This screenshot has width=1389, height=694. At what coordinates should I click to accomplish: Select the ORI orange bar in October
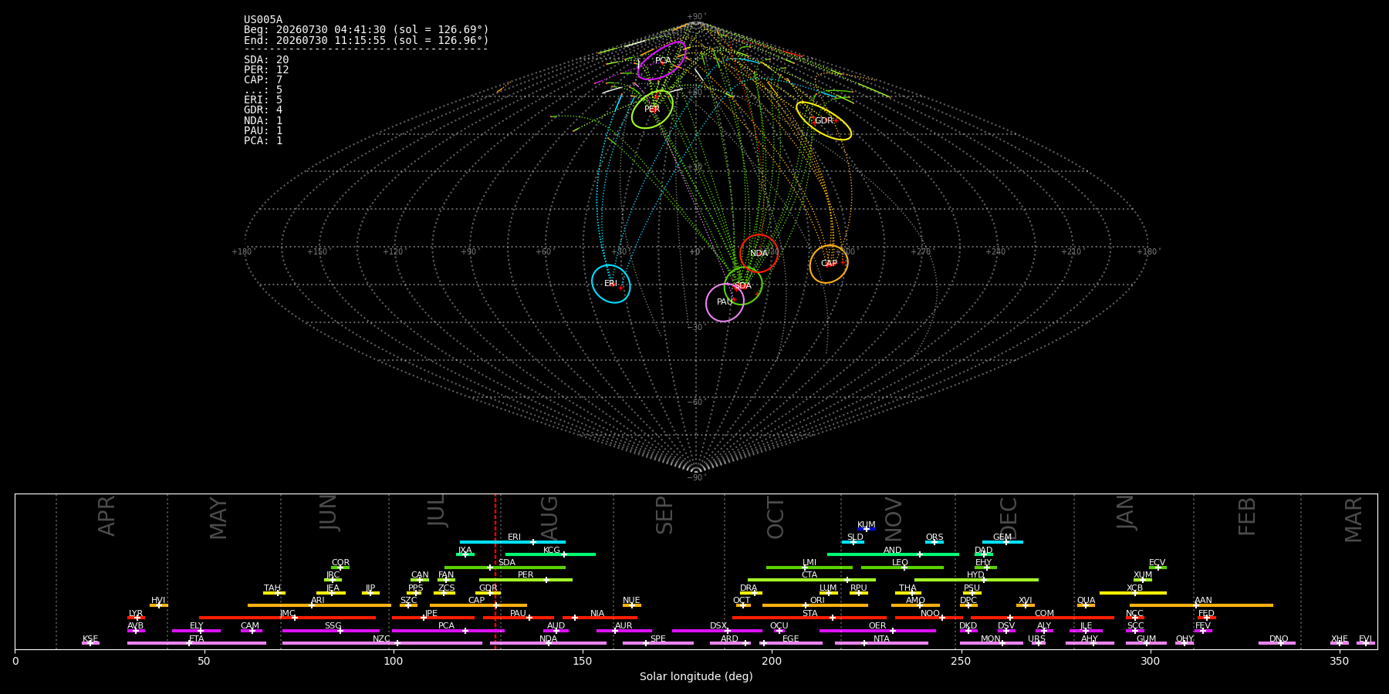click(x=815, y=605)
